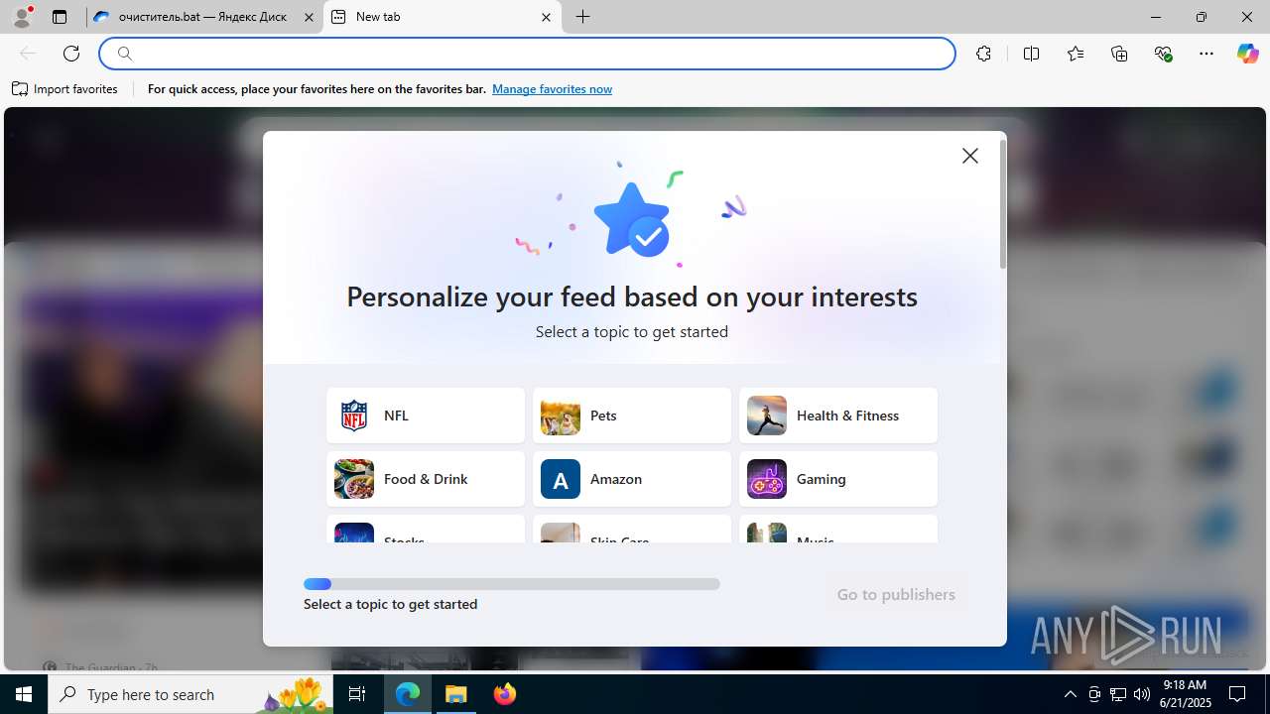Screen dimensions: 1270x714
Task: Click the topic selection progress bar
Action: pos(512,584)
